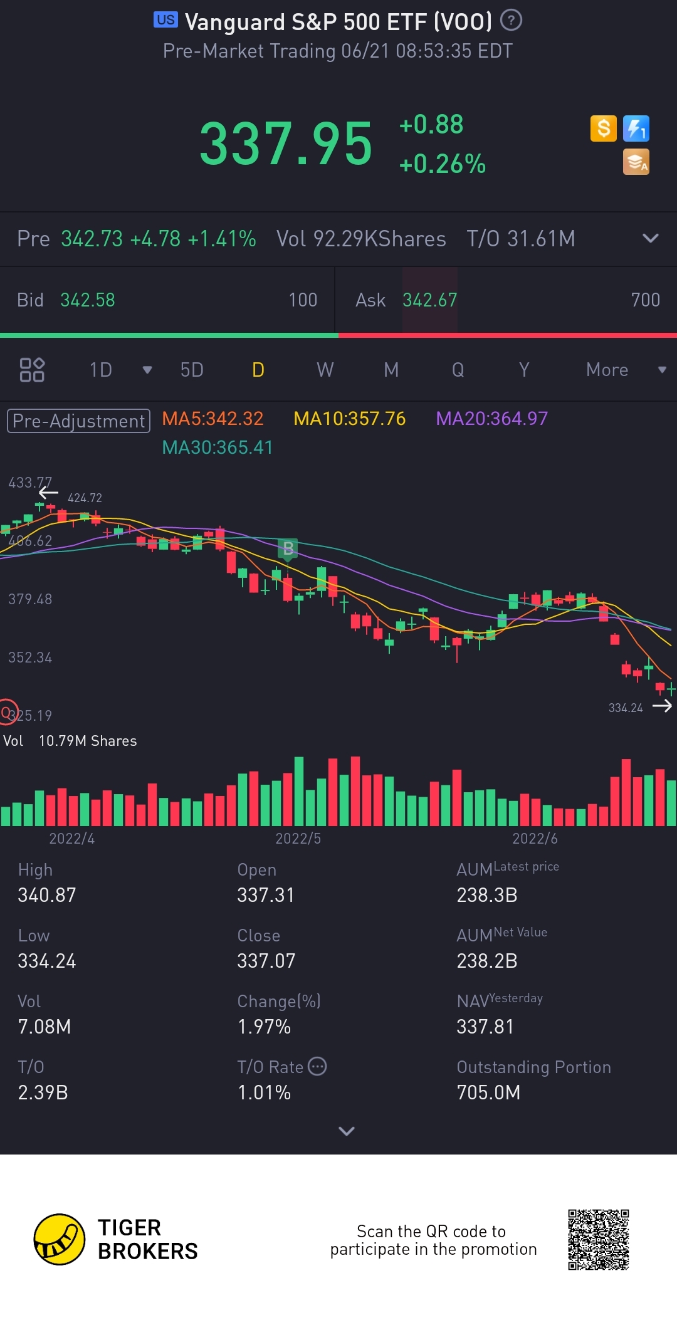Image resolution: width=677 pixels, height=1325 pixels.
Task: Select the M monthly chart tab
Action: [391, 370]
